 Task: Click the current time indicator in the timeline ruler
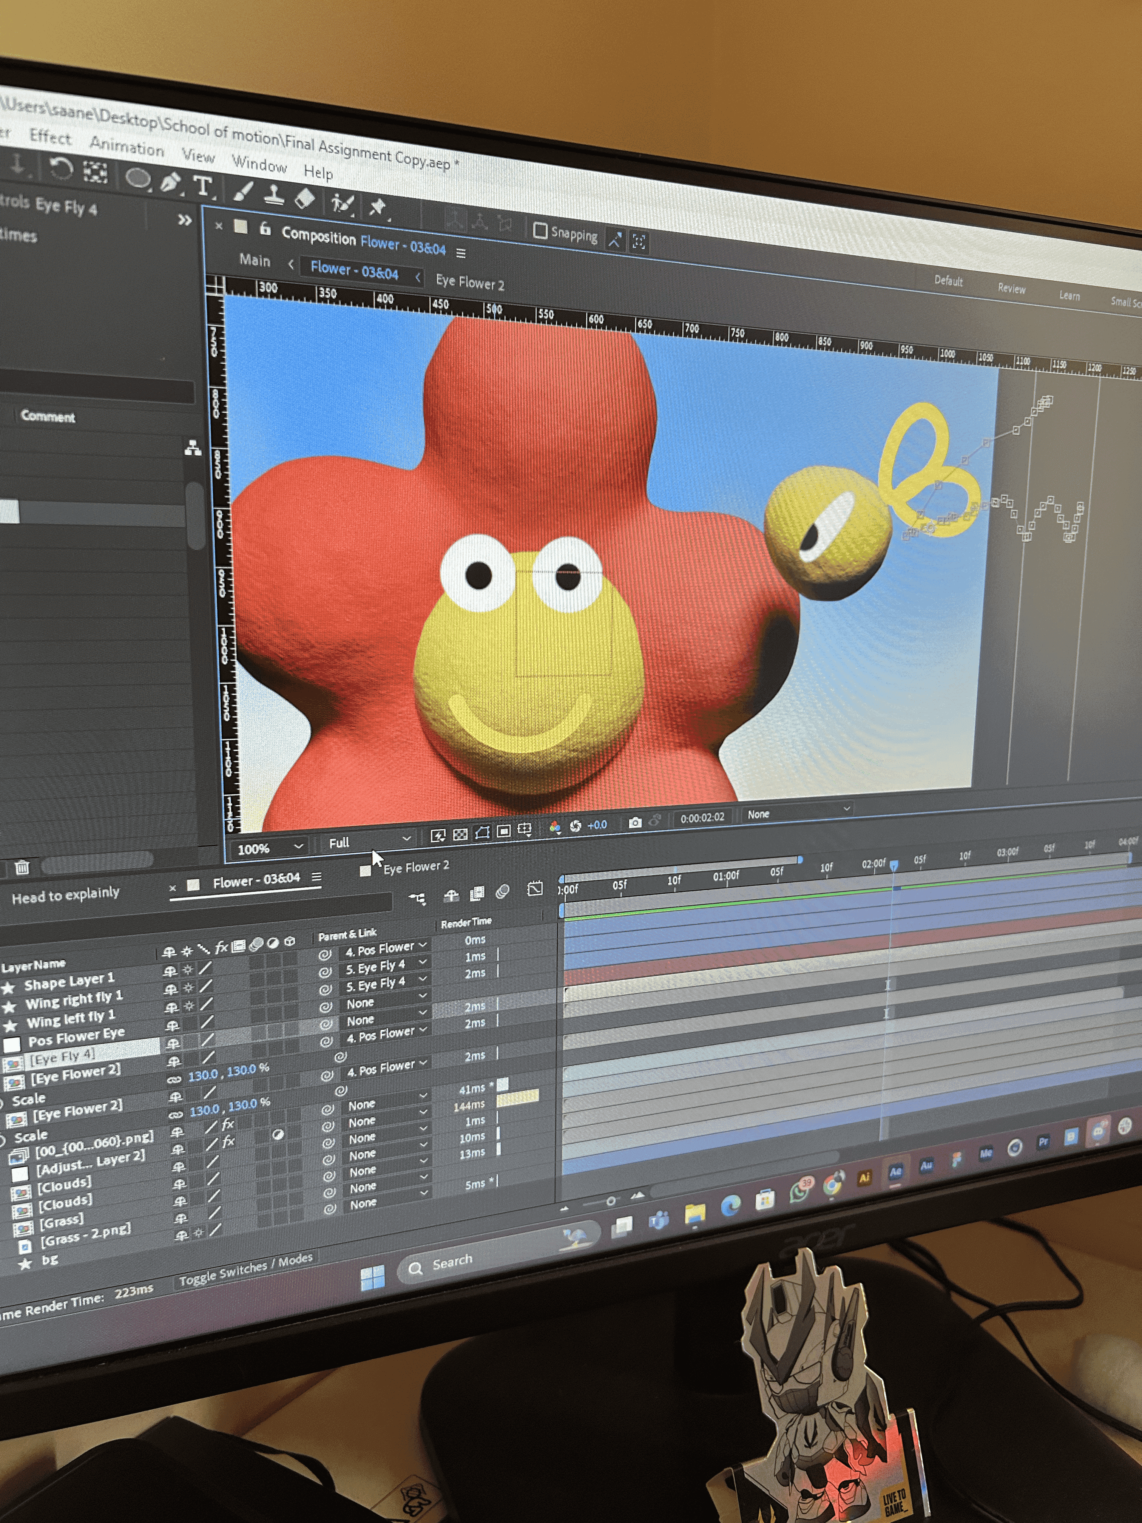click(894, 865)
